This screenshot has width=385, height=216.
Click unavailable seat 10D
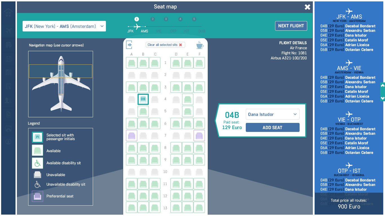[x=176, y=172]
